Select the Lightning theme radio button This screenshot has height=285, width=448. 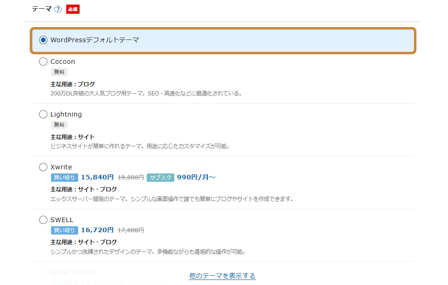pos(43,114)
